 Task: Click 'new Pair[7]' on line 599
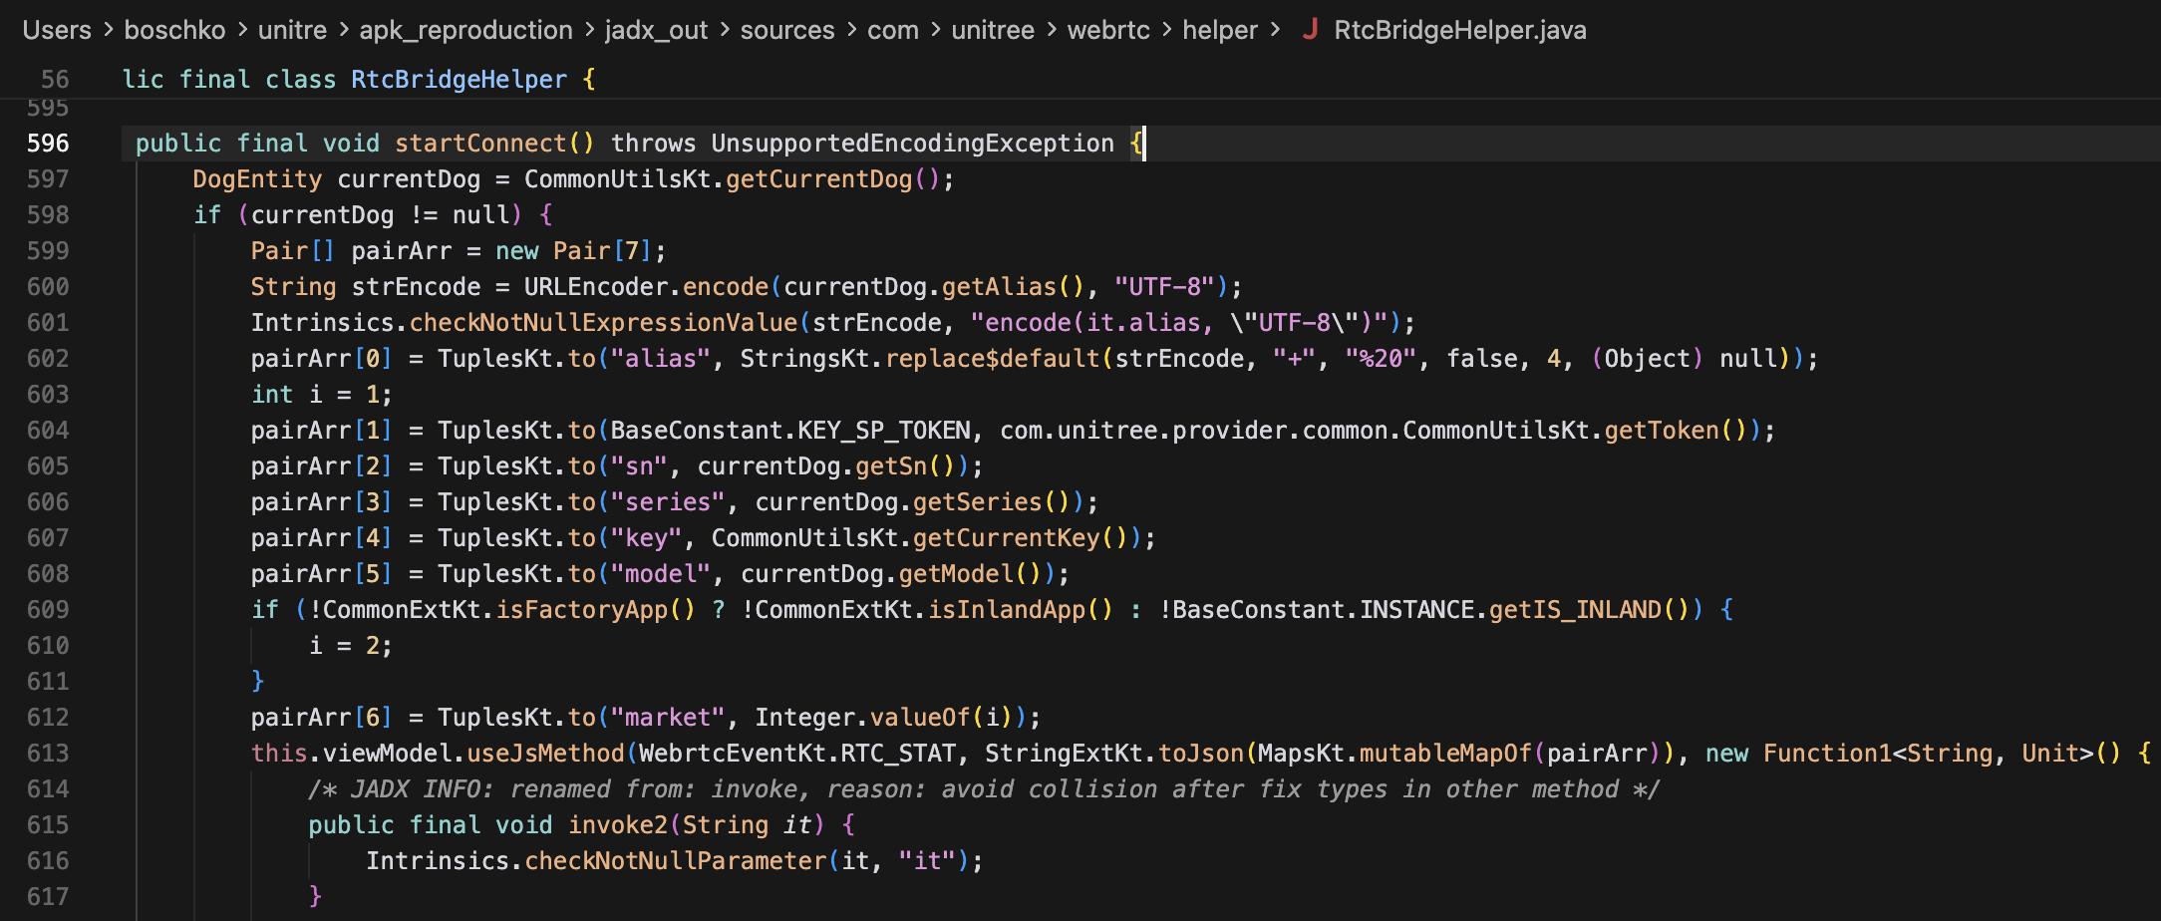573,251
